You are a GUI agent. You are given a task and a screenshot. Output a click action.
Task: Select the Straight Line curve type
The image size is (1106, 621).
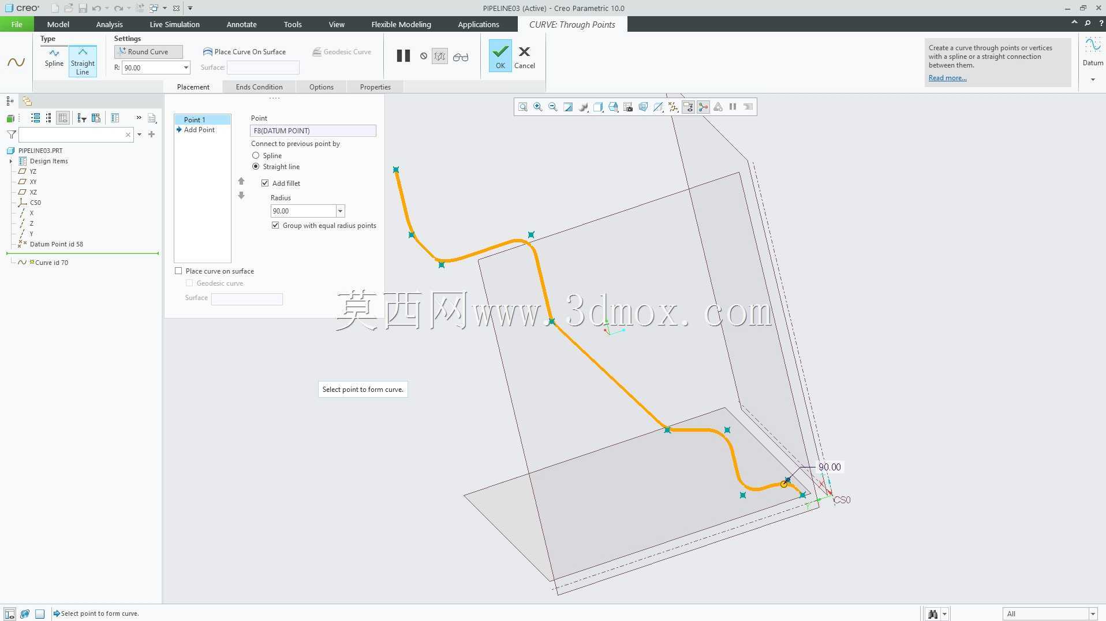pyautogui.click(x=83, y=61)
